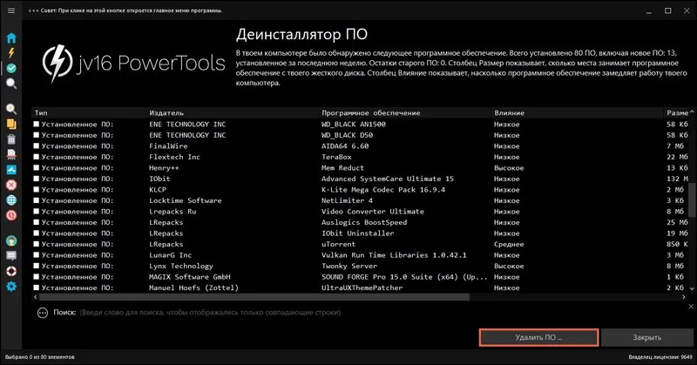
Task: Open the lifebuoy help sidebar icon
Action: point(11,271)
